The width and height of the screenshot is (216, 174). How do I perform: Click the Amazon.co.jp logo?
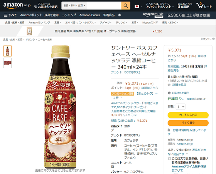click(17, 5)
